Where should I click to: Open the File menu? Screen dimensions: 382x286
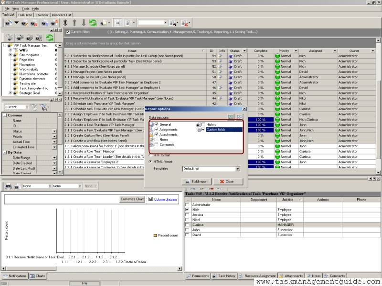tap(7, 9)
